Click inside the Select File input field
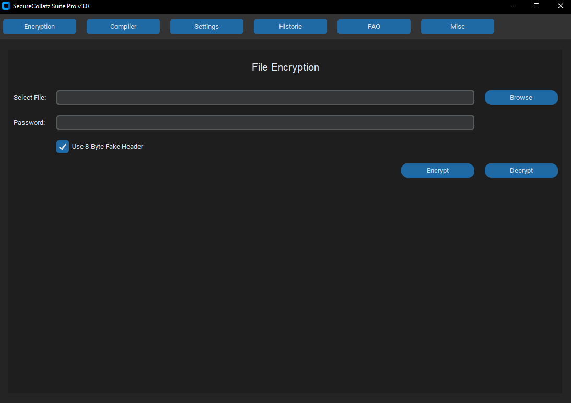The image size is (571, 403). (265, 98)
